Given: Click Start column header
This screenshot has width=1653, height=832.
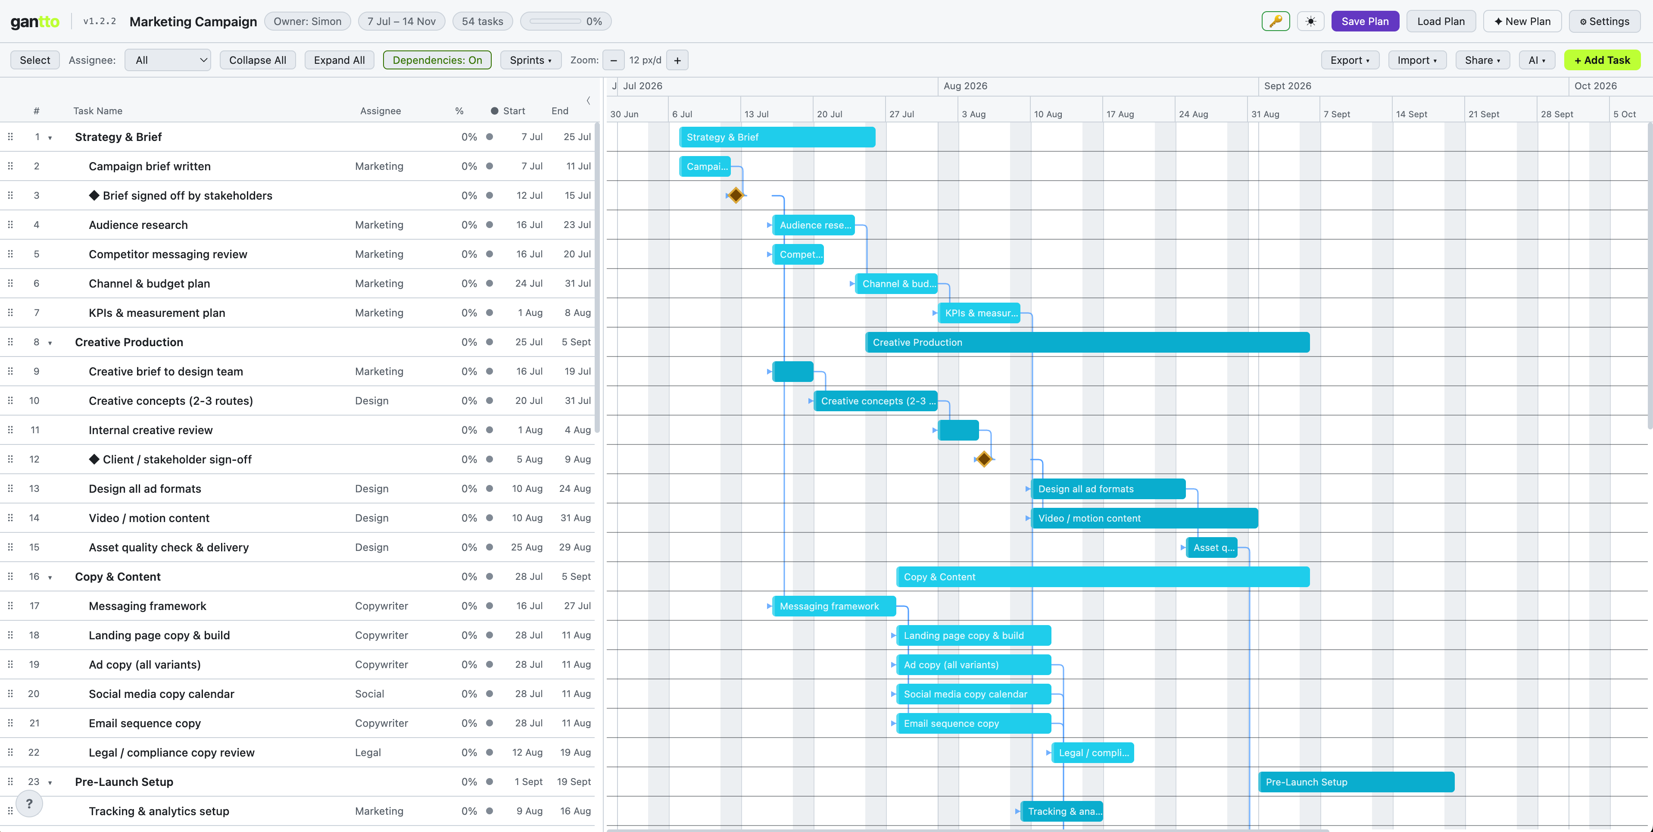Looking at the screenshot, I should tap(514, 111).
